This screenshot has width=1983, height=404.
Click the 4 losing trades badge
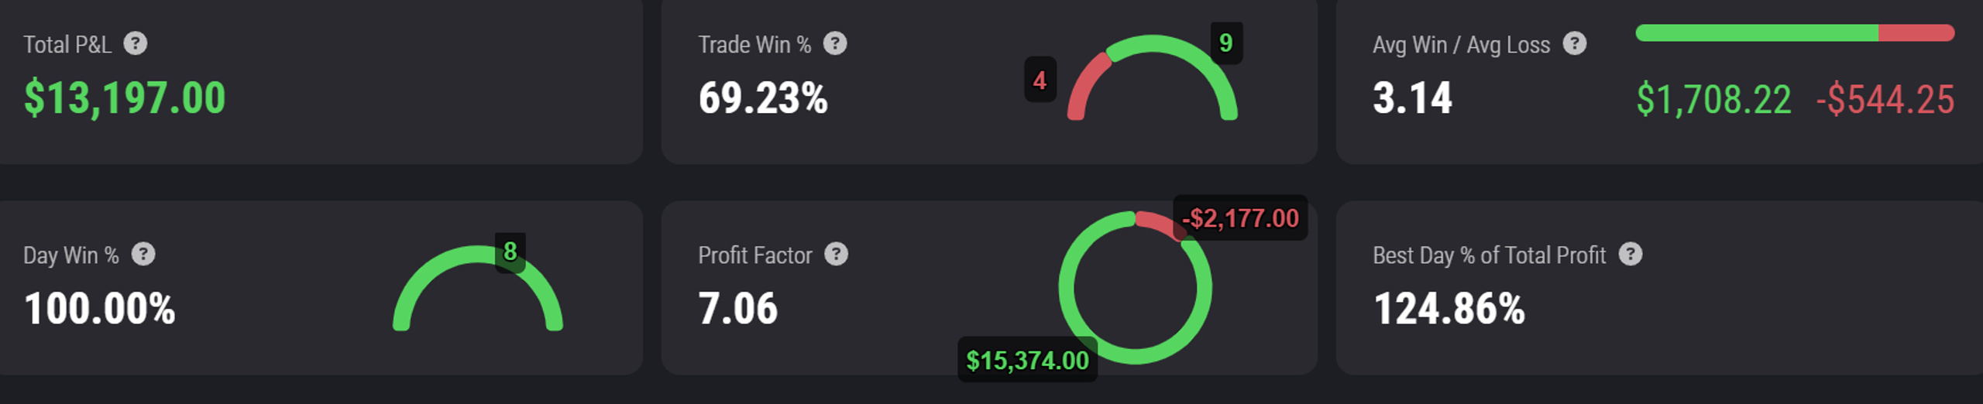1040,80
